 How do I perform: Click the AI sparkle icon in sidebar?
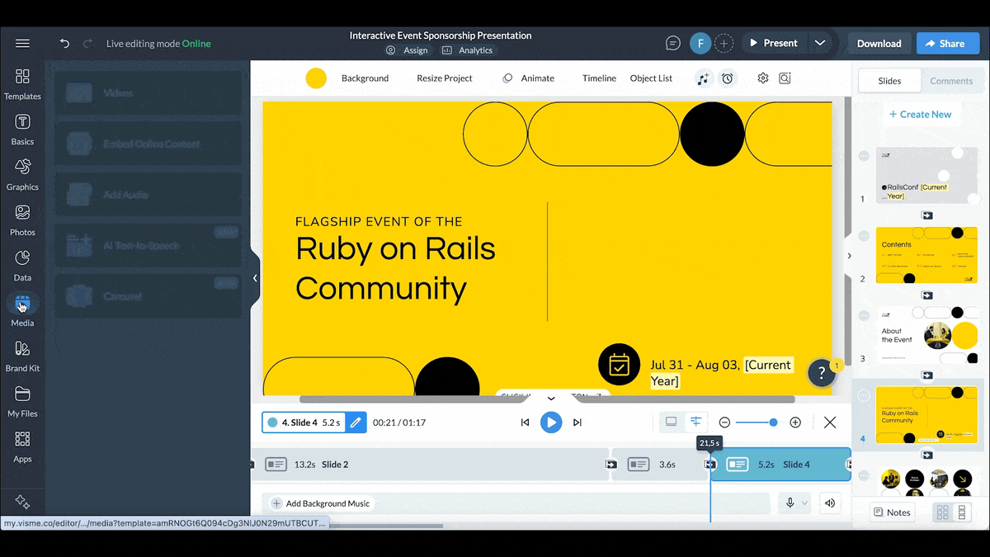click(22, 503)
